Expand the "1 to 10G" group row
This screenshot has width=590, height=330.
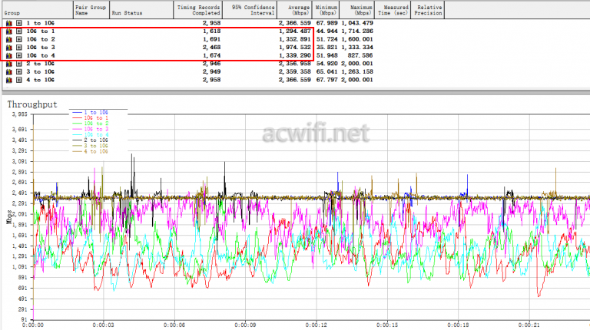click(x=18, y=25)
